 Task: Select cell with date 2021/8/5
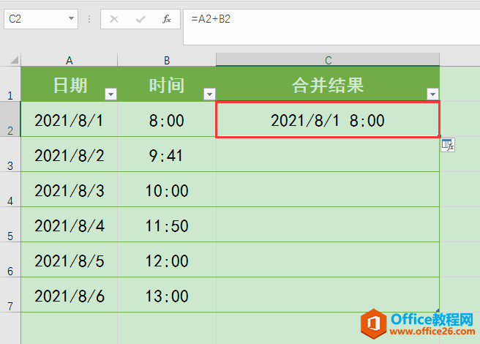pos(70,260)
